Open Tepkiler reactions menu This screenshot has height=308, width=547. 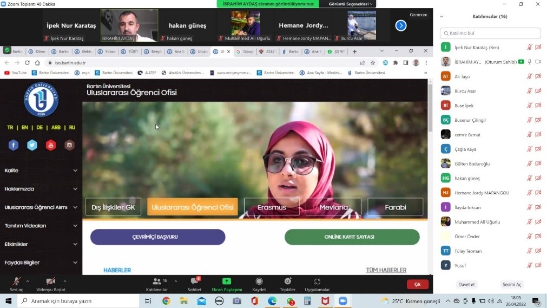point(287,284)
